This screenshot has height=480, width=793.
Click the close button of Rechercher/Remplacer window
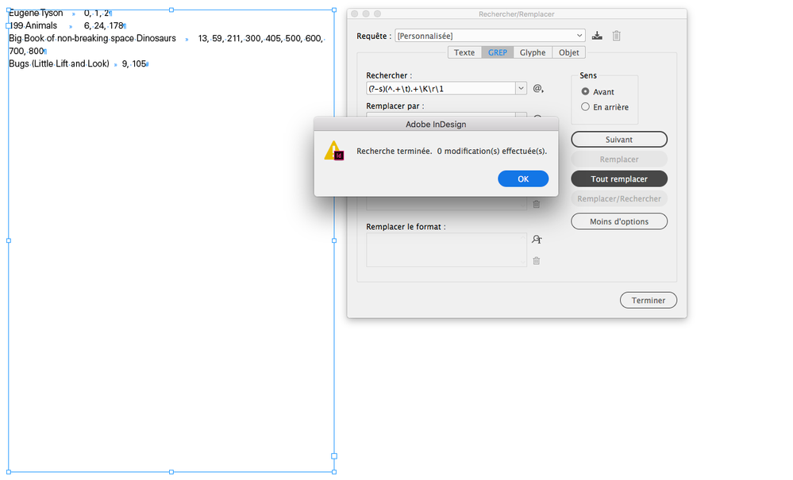pos(355,13)
